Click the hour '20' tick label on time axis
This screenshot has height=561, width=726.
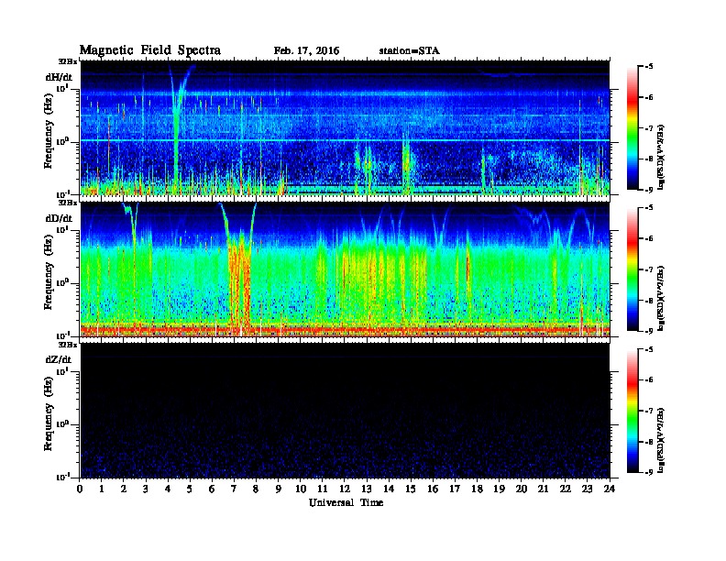521,489
